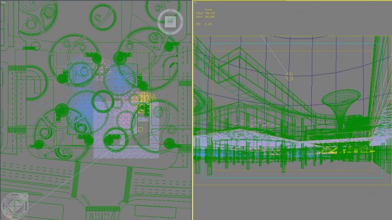Click the Polys statistic in the right viewport
Image resolution: width=392 pixels, height=220 pixels.
tap(205, 13)
